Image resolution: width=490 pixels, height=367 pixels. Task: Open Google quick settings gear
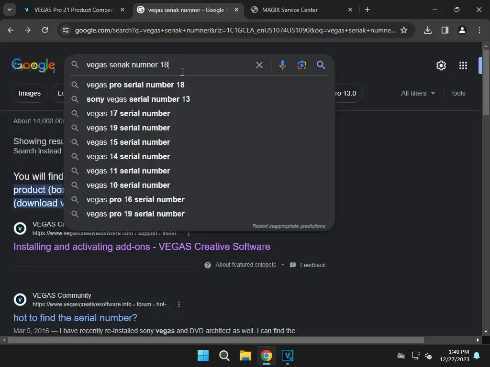441,65
